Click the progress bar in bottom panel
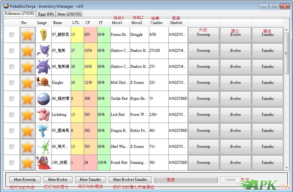 186,180
